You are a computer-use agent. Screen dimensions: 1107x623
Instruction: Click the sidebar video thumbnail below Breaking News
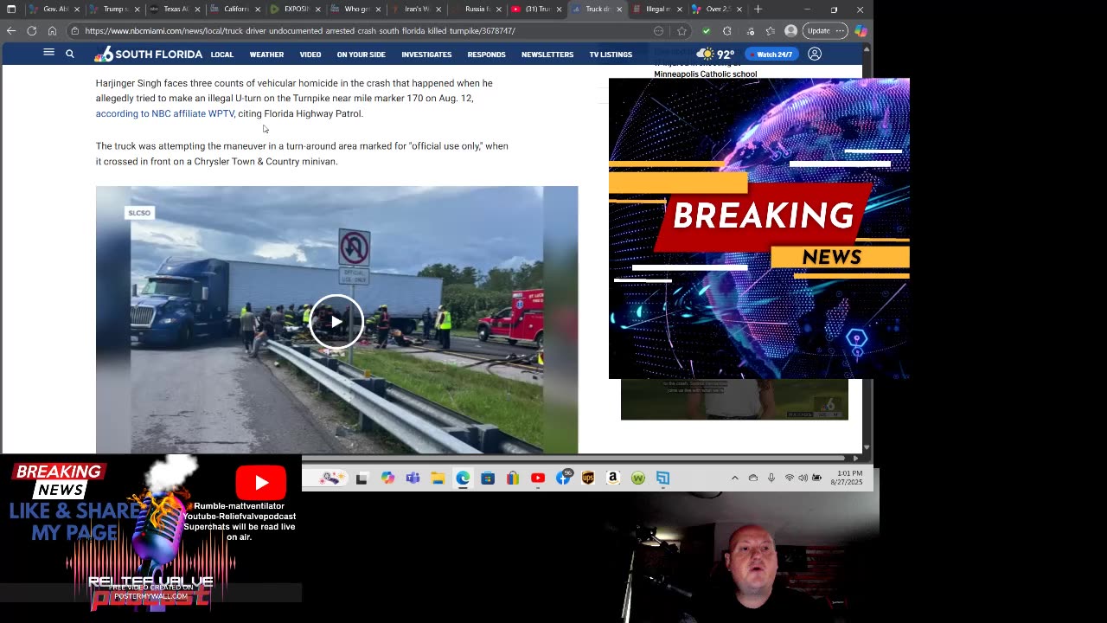click(x=734, y=400)
